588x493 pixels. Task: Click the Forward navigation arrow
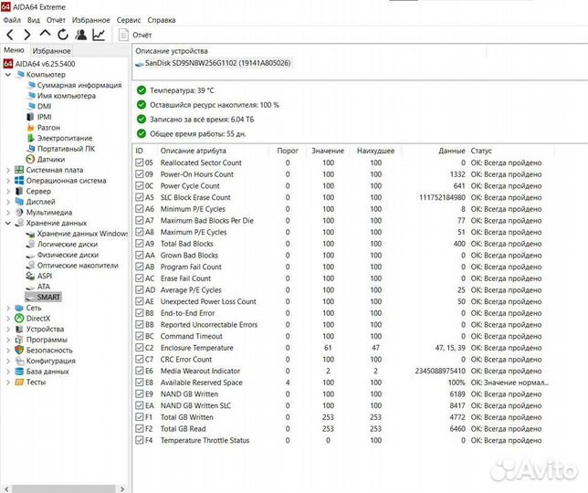(x=26, y=35)
